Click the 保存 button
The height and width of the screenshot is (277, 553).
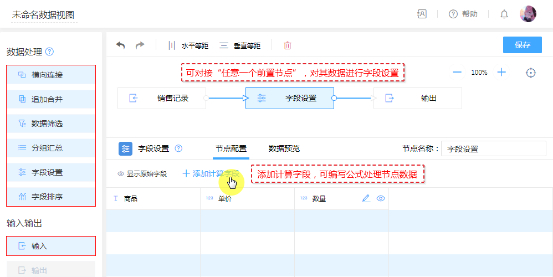[522, 45]
